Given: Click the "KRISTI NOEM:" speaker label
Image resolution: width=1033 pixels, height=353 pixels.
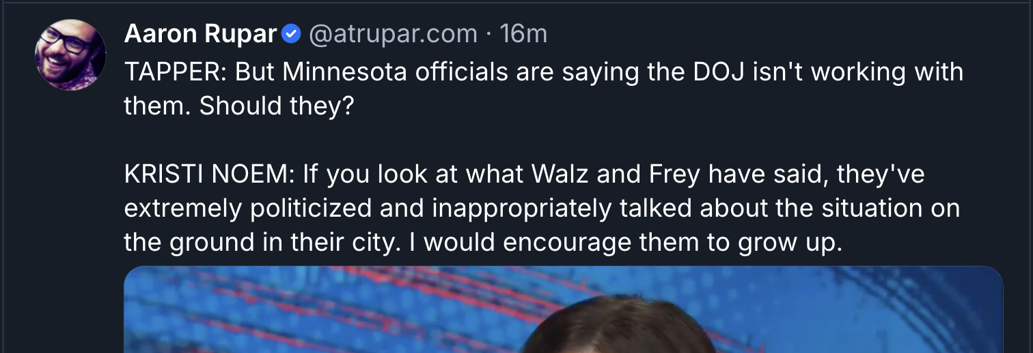Looking at the screenshot, I should (x=210, y=174).
